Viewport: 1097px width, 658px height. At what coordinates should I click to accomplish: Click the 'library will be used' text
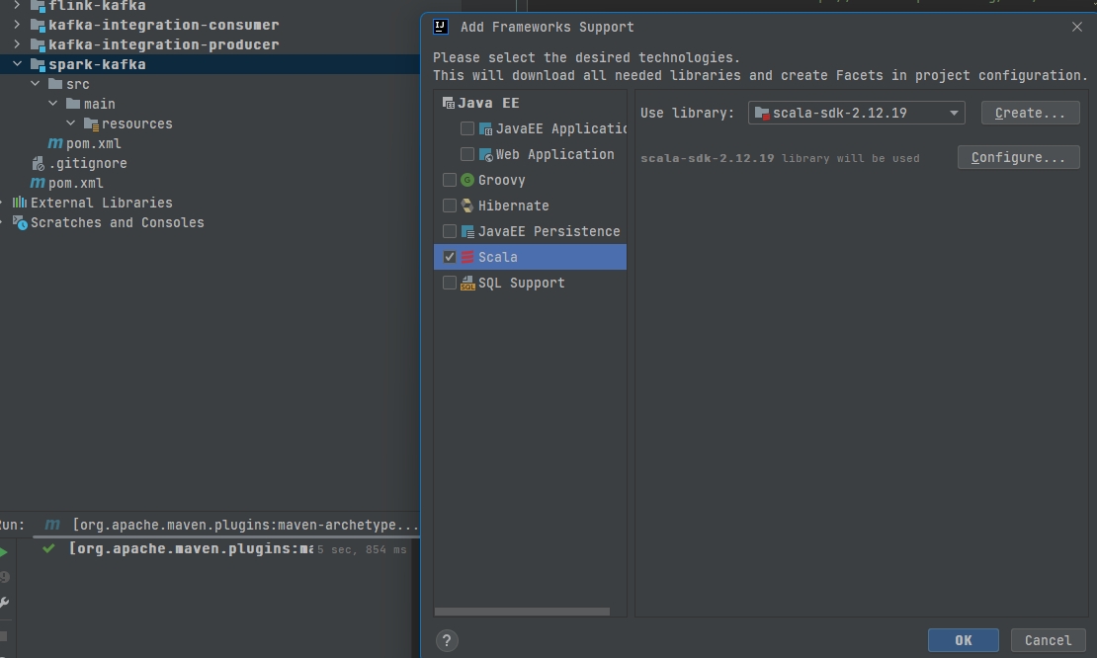click(850, 159)
